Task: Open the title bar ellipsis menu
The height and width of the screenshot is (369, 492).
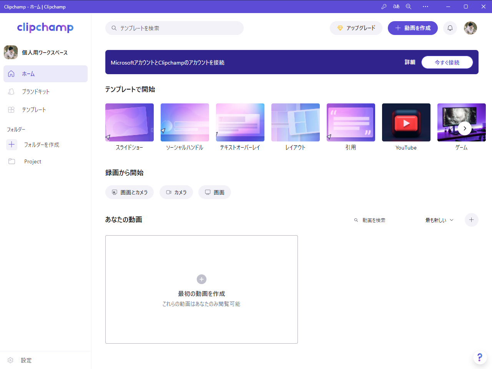Action: coord(425,6)
